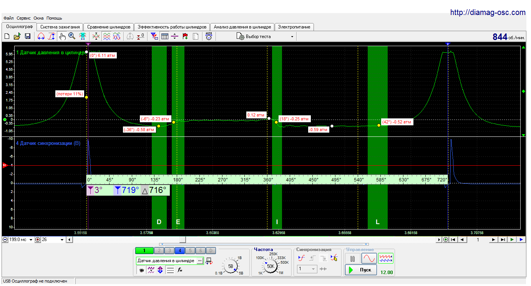Toggle channel 5 button
The height and width of the screenshot is (286, 531).
pyautogui.click(x=190, y=251)
